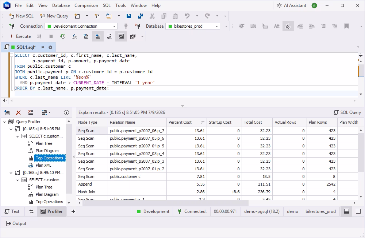Click the profiler info circle icon
Viewport: 365px width, 238px height.
pos(66,112)
